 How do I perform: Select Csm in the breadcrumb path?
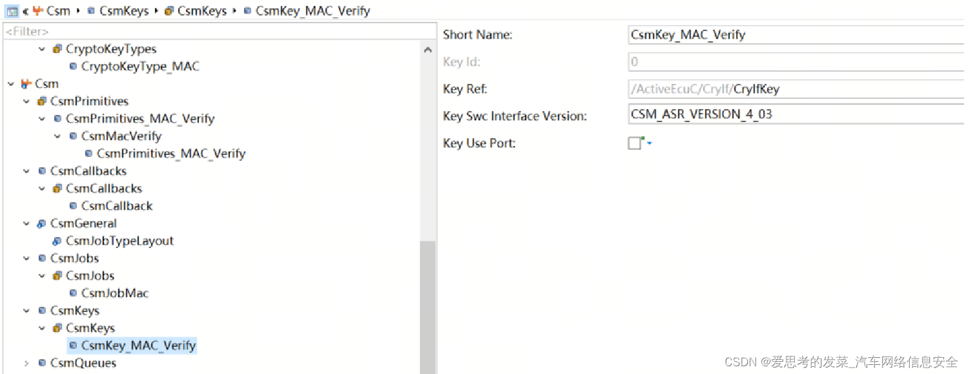(59, 11)
